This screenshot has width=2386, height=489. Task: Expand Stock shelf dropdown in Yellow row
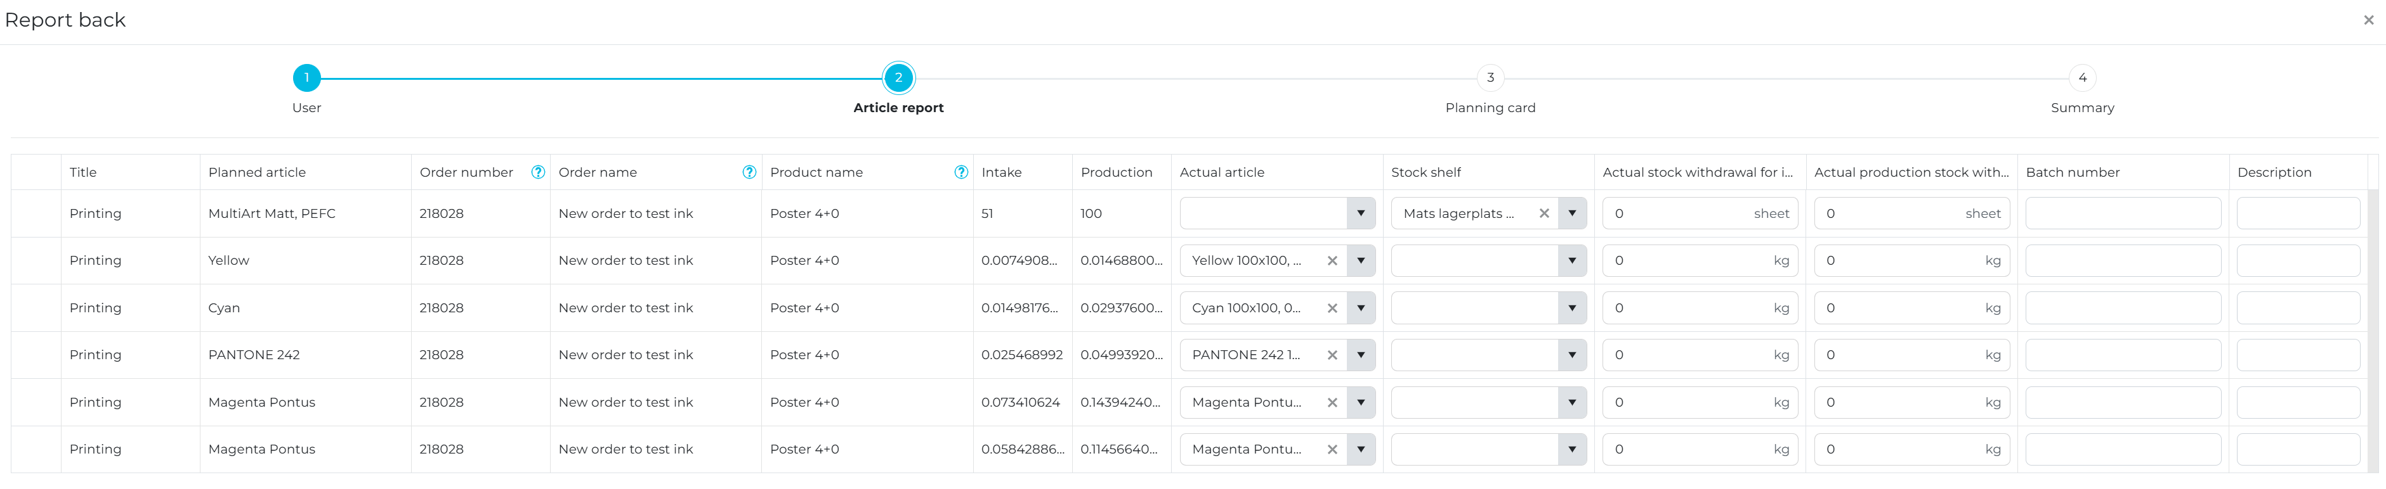click(x=1571, y=261)
